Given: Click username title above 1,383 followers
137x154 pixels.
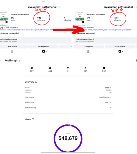Looking at the screenshot, I should [x=118, y=7].
